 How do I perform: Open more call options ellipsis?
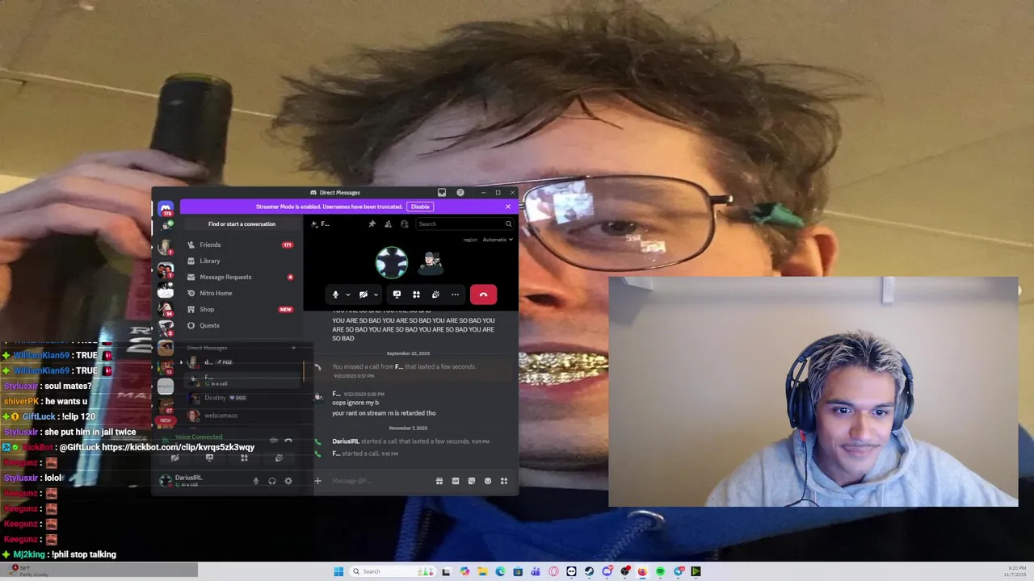tap(455, 295)
